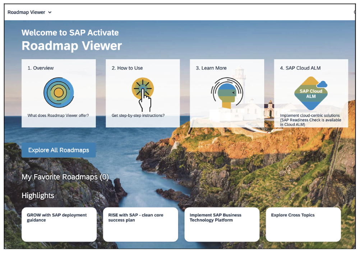
Task: Expand the My Favorite Roadmaps section
Action: click(65, 177)
